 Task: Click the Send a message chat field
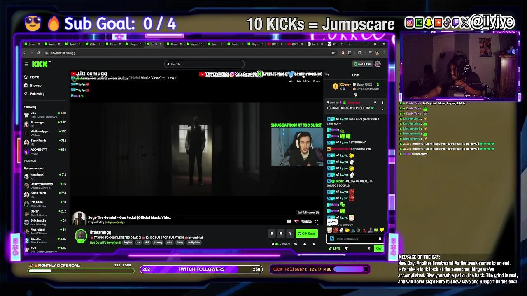[x=356, y=238]
